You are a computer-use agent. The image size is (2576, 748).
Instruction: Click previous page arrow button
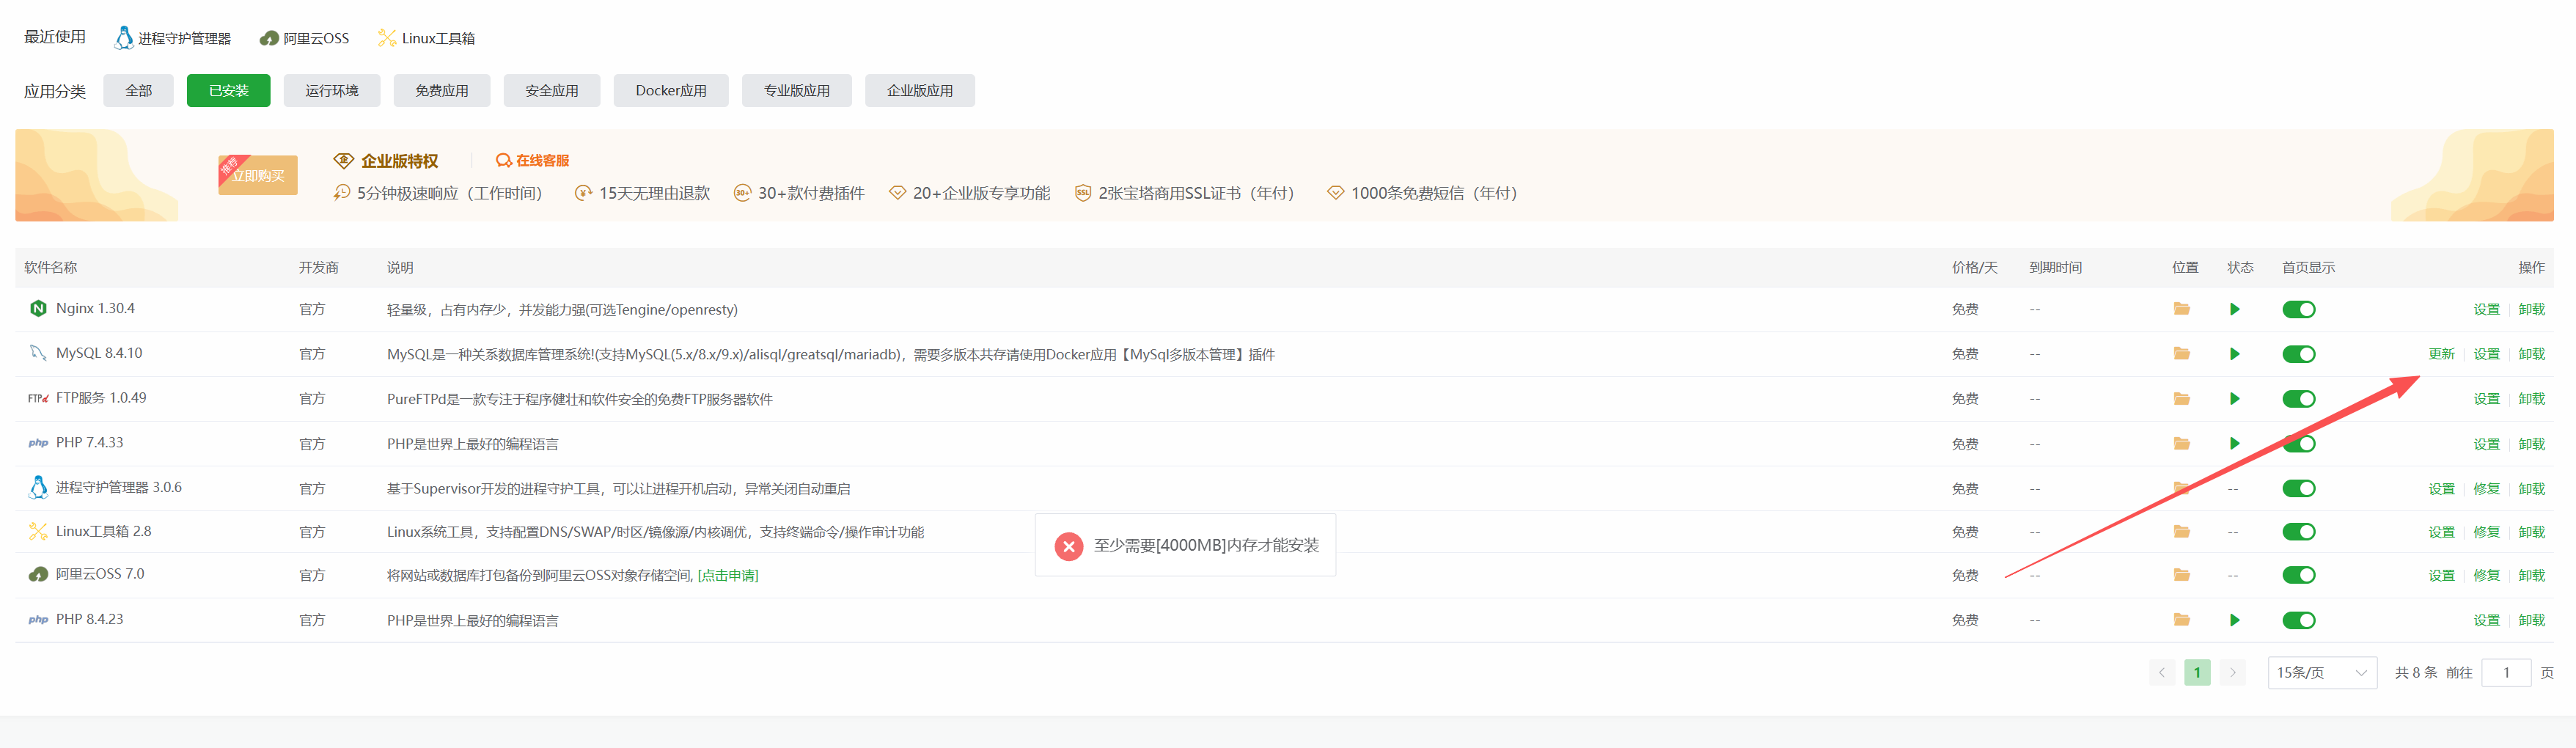coord(2161,673)
